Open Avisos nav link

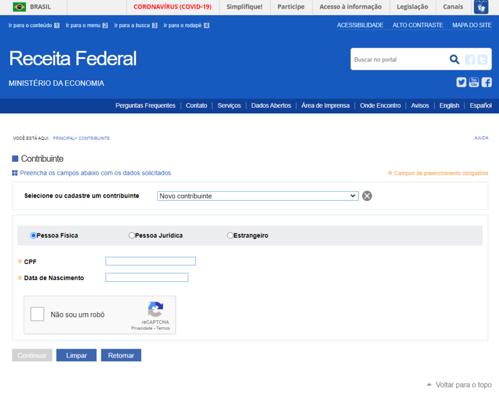click(420, 106)
